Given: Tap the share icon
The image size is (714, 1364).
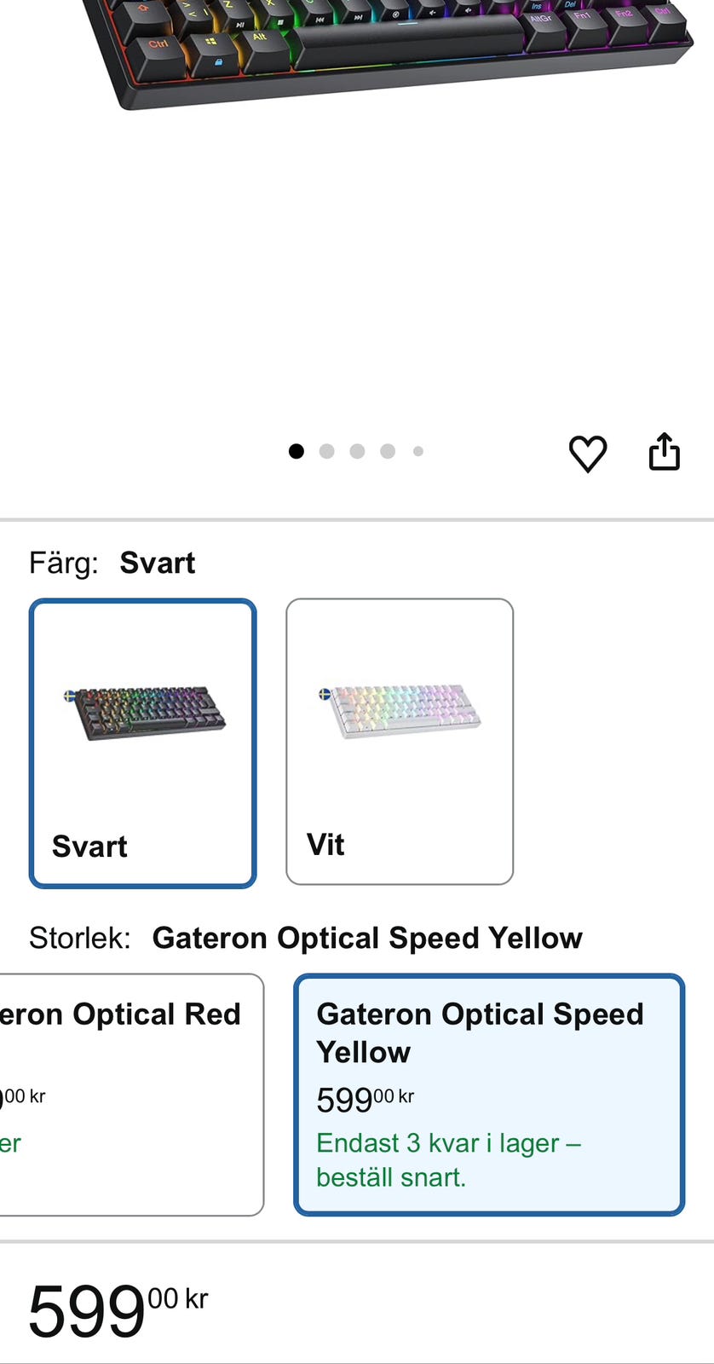Looking at the screenshot, I should pyautogui.click(x=664, y=452).
